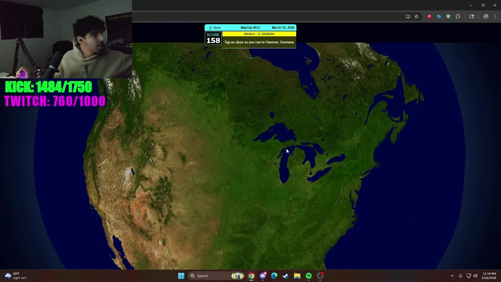Open the MapTap Menu button

pyautogui.click(x=214, y=28)
